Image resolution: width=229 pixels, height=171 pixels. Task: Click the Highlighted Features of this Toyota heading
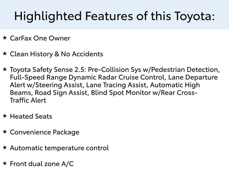[114, 16]
